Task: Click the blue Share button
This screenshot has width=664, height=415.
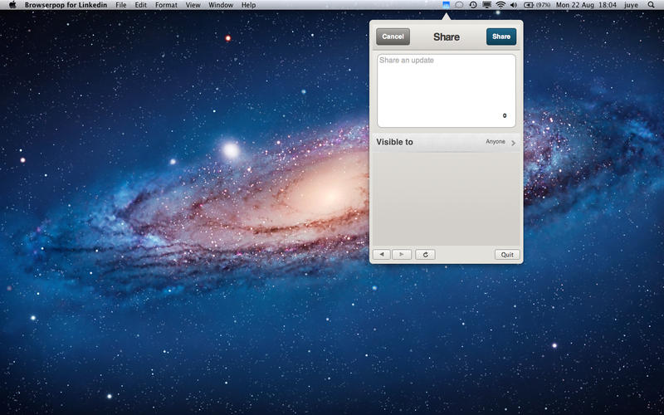Action: click(501, 37)
